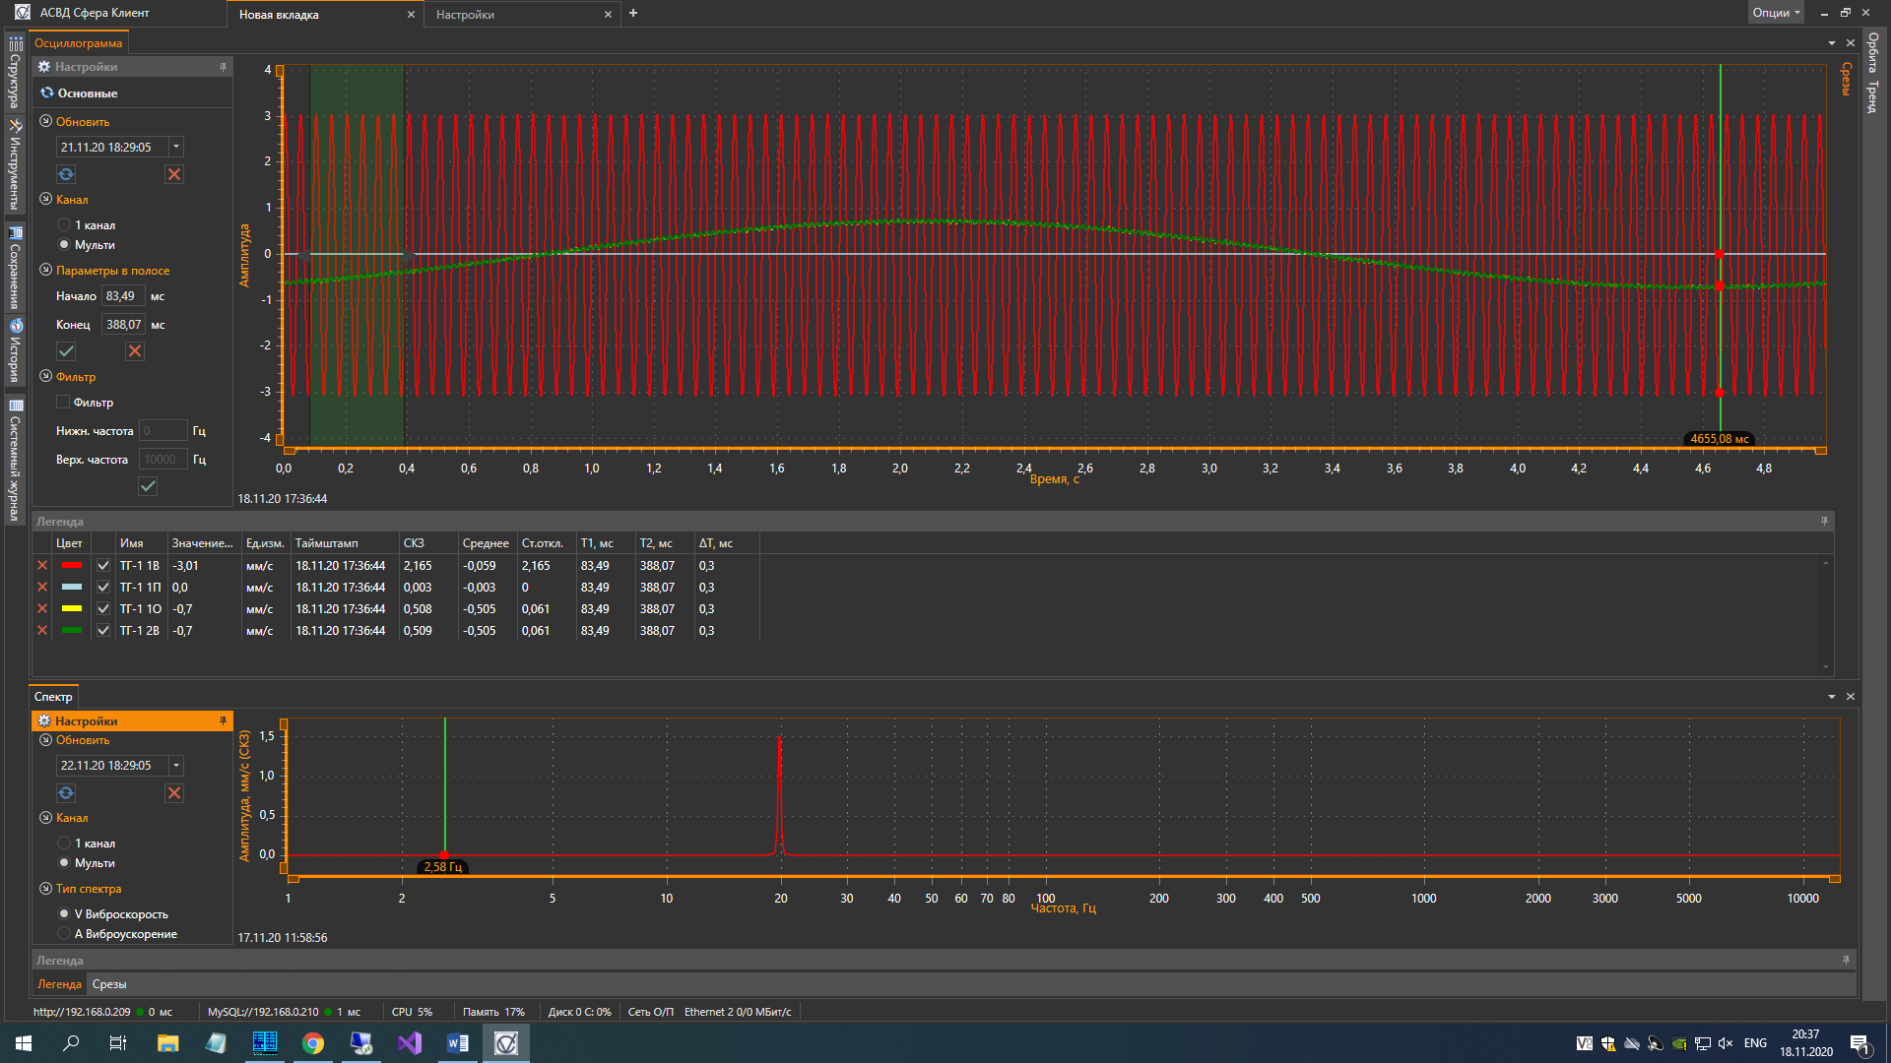The image size is (1891, 1063).
Task: Click the red color swatch of ТГ-1 1В
Action: click(72, 566)
